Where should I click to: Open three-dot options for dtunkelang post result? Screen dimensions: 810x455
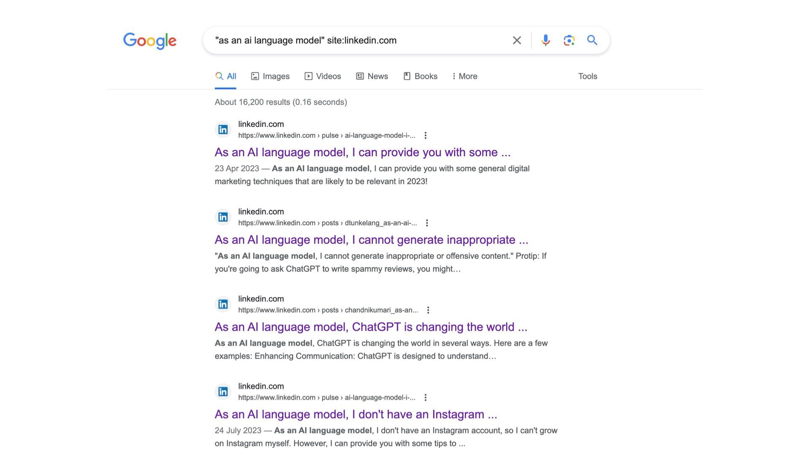tap(427, 223)
